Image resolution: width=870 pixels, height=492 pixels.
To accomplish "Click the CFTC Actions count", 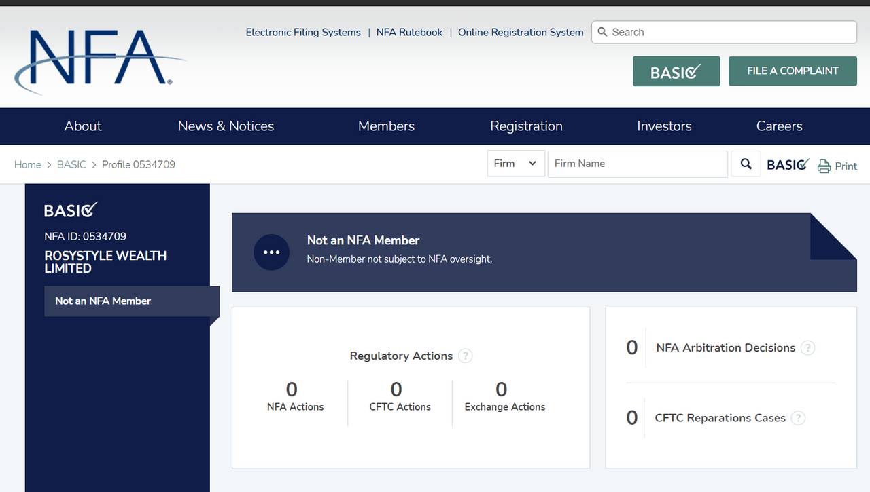I will (x=396, y=389).
